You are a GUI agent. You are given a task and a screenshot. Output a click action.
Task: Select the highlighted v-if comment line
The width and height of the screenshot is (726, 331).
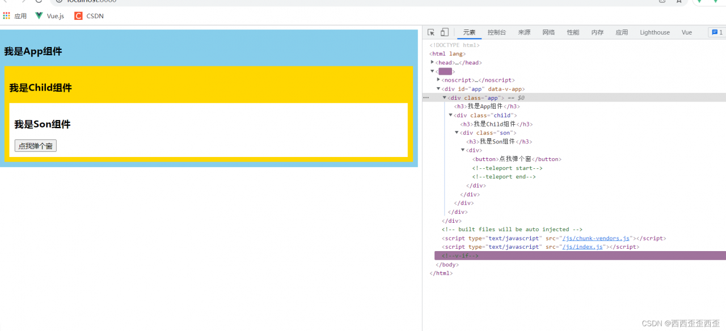580,256
